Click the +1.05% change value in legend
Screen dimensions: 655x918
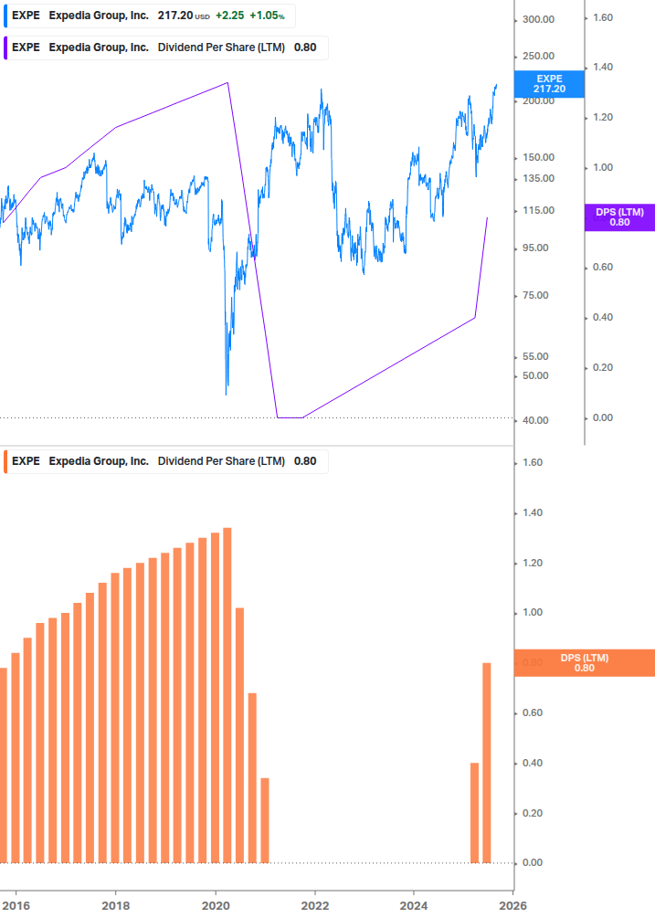coord(267,16)
